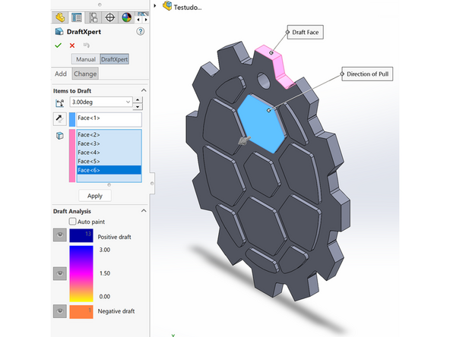Open the DisplayManager color sphere tab

pyautogui.click(x=126, y=17)
